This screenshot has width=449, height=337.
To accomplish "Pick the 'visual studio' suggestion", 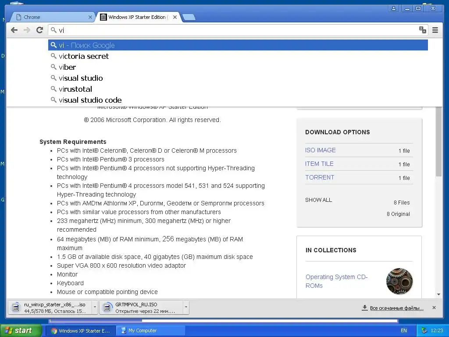I will click(x=238, y=78).
